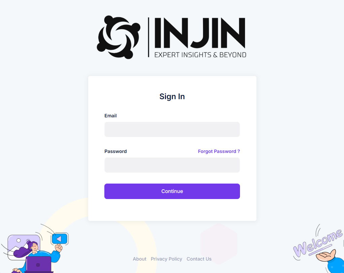Click the blue arrow bubble in the illustration
Viewport: 344px width, 273px height.
[60, 239]
